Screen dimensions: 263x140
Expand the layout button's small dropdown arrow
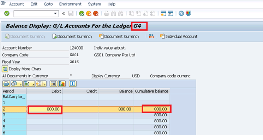(x=44, y=84)
